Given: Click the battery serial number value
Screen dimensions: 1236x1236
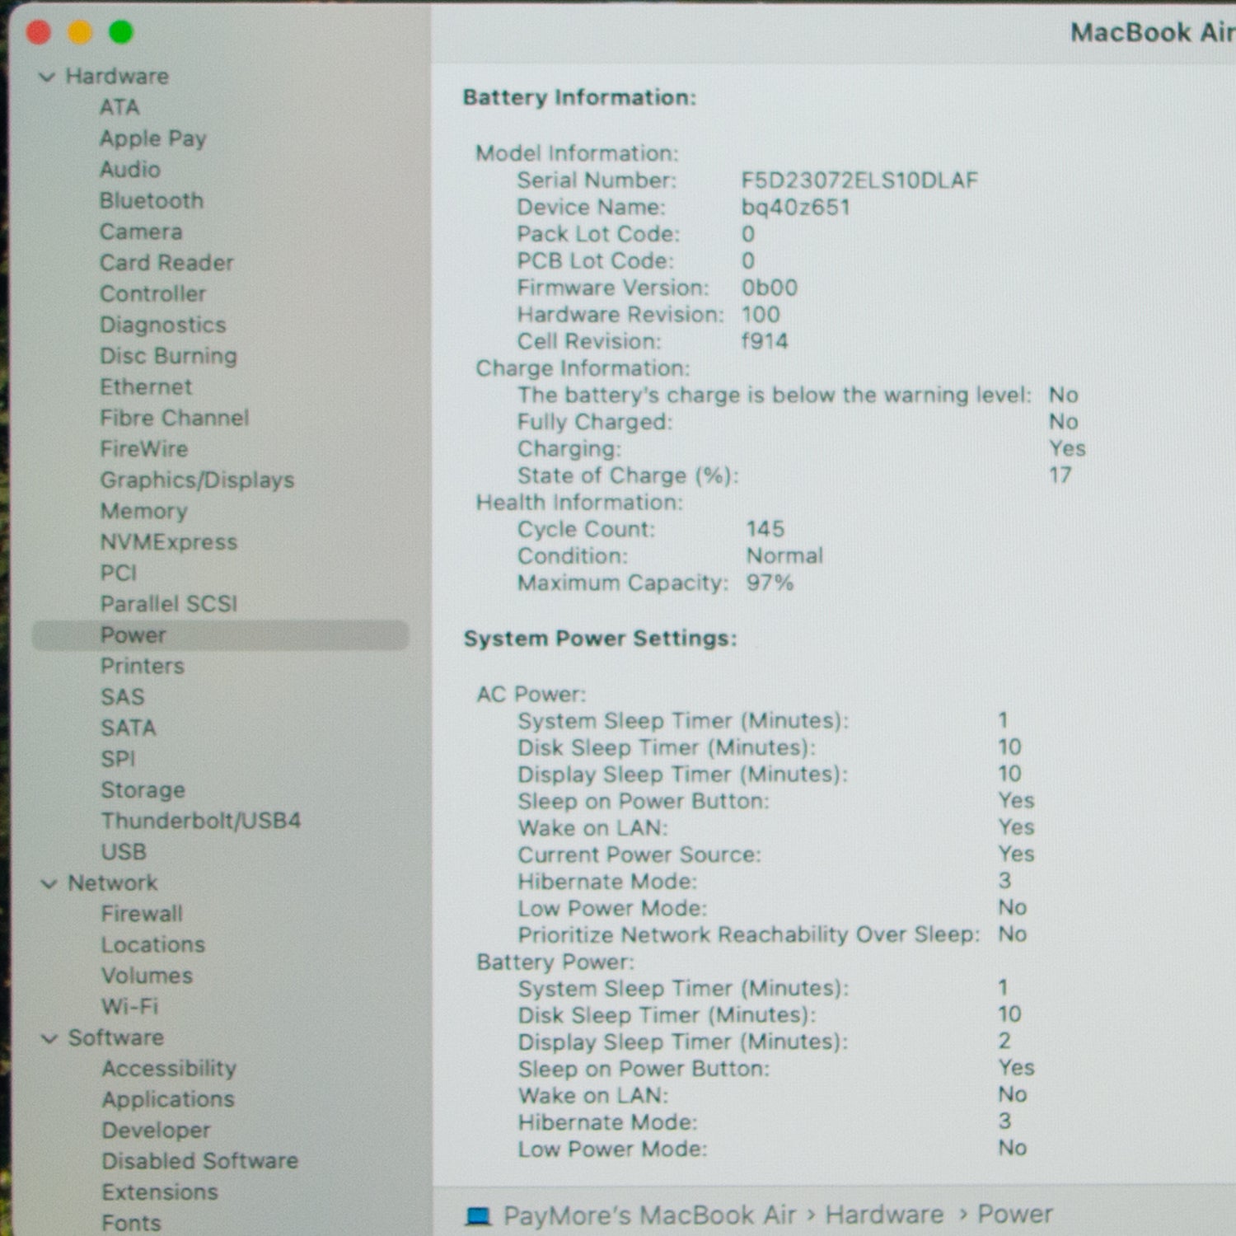Looking at the screenshot, I should point(859,180).
